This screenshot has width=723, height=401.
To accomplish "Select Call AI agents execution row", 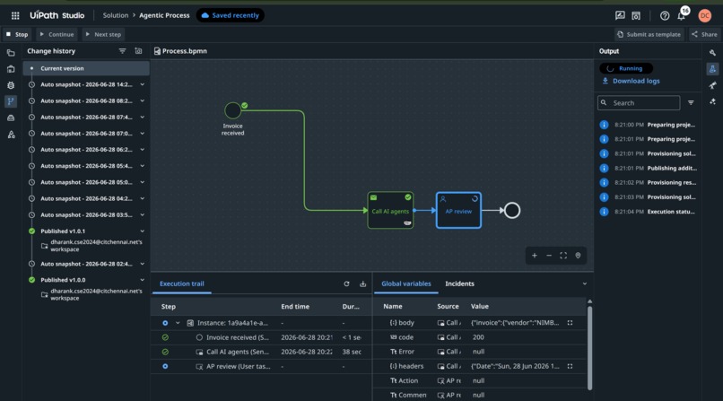I will click(x=261, y=352).
